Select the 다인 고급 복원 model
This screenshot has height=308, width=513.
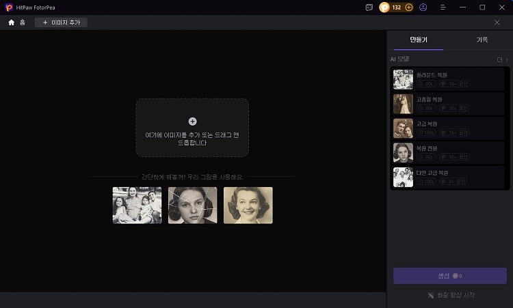pyautogui.click(x=448, y=177)
